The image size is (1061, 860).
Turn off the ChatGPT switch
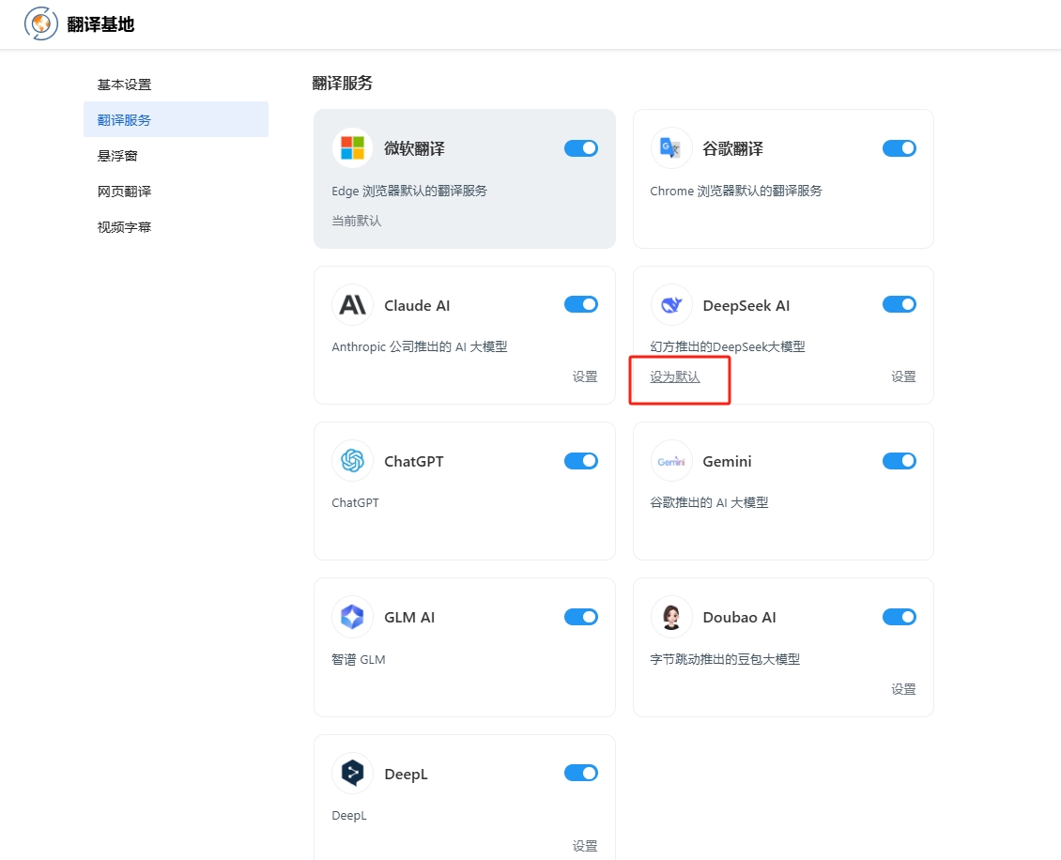pyautogui.click(x=581, y=461)
